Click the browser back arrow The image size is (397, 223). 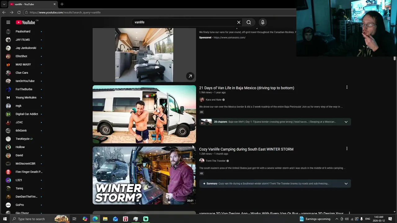[4, 12]
